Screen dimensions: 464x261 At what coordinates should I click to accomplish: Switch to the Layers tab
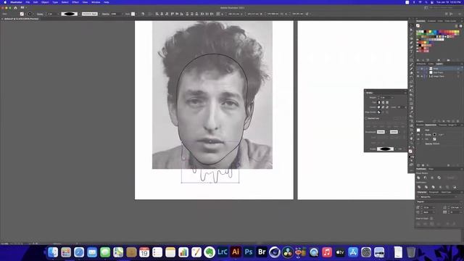click(440, 64)
